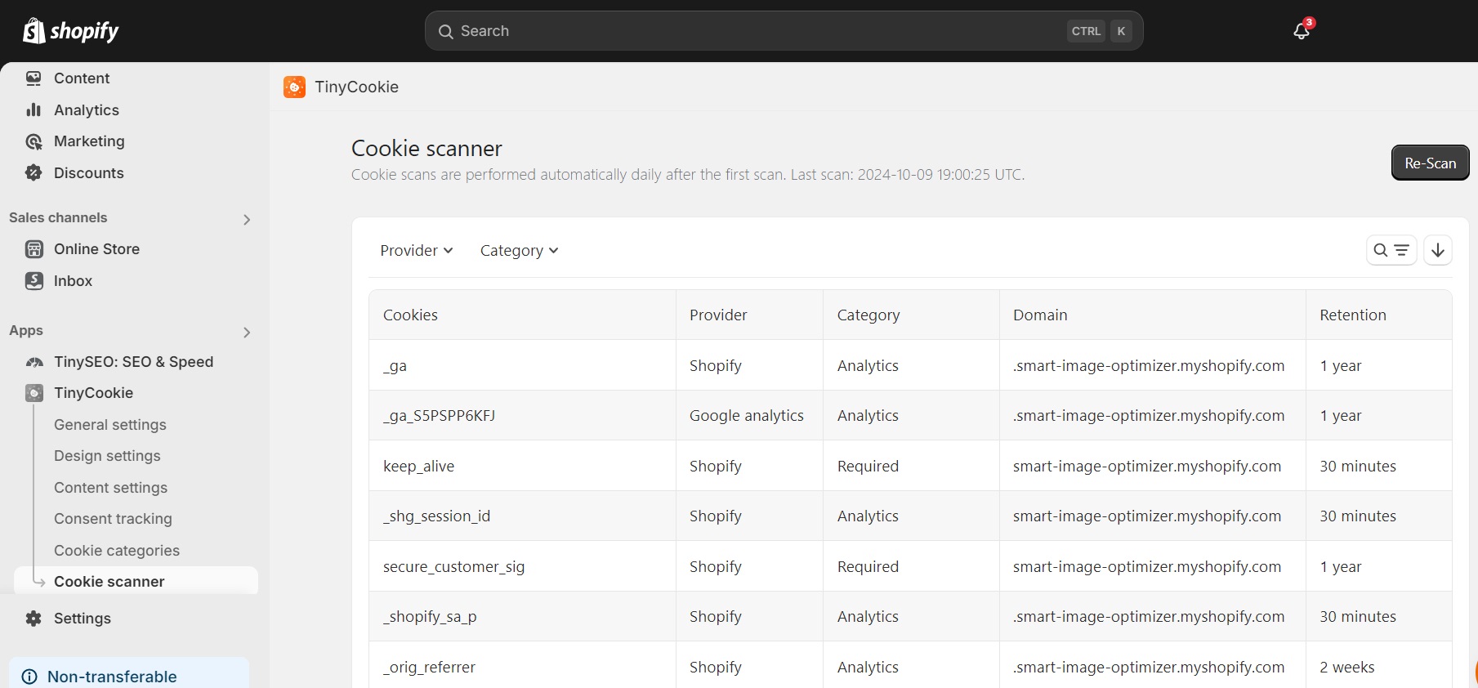Click the Non-transferable info icon
Image resolution: width=1478 pixels, height=688 pixels.
pyautogui.click(x=29, y=677)
